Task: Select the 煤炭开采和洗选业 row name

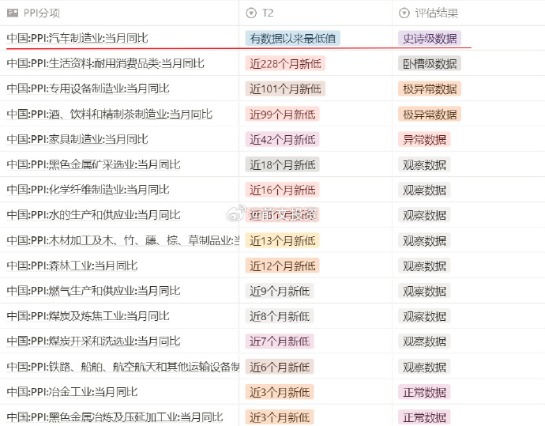Action: click(93, 341)
